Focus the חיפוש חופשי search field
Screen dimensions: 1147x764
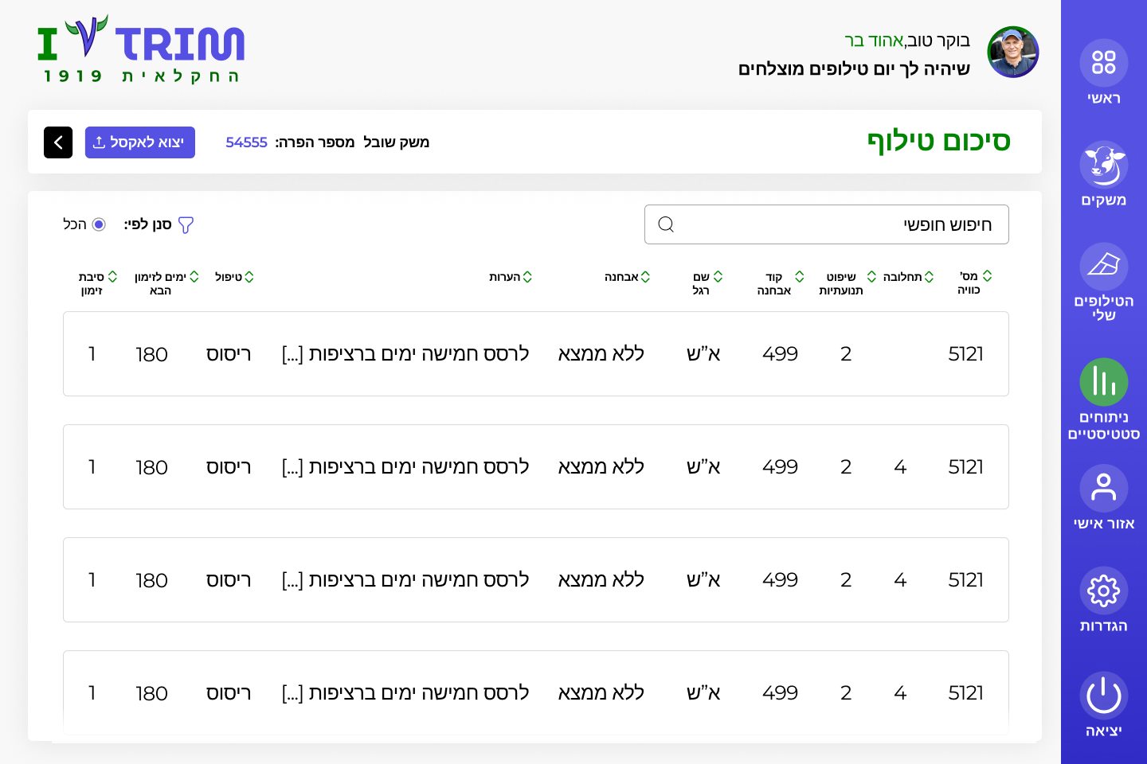pos(827,224)
